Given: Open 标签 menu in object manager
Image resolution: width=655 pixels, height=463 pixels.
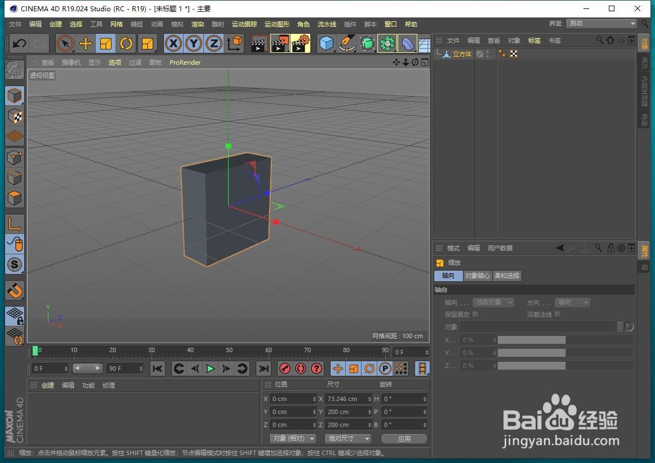Looking at the screenshot, I should point(534,41).
